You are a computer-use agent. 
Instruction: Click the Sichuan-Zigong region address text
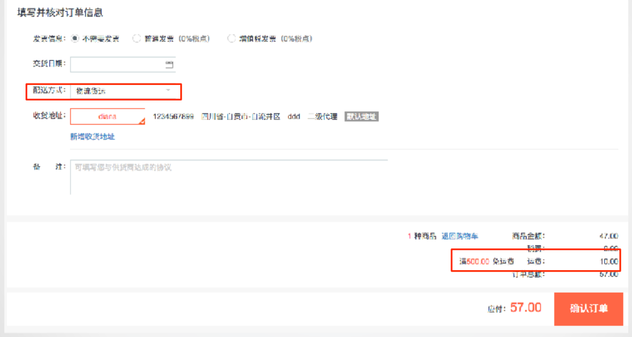[241, 117]
